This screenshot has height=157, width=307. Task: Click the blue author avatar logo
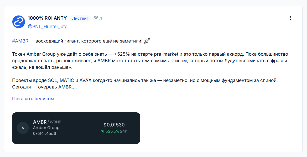19,22
